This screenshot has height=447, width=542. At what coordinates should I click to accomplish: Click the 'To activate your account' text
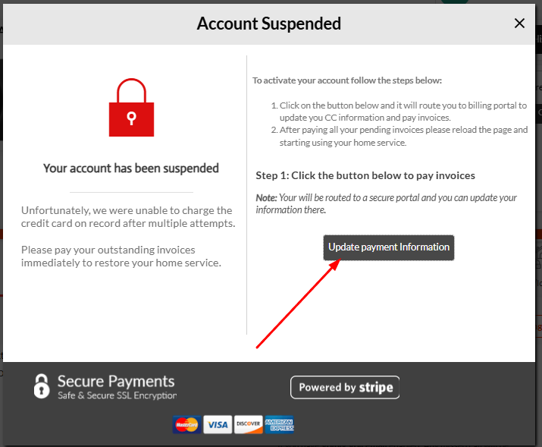pos(347,80)
